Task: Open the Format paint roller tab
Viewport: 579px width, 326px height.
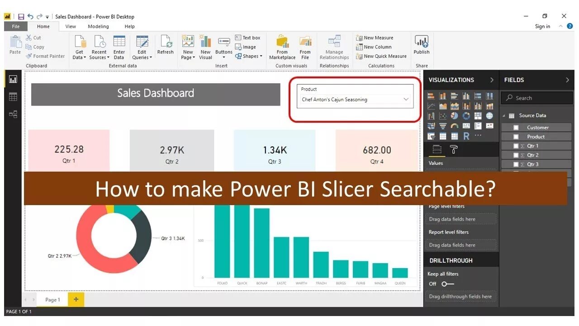Action: coord(454,150)
